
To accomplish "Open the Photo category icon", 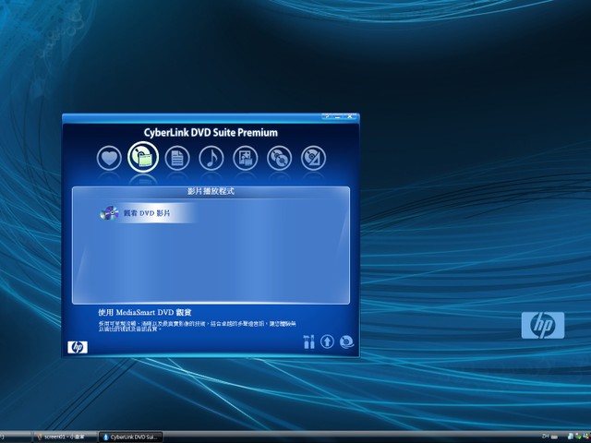I will click(x=246, y=158).
